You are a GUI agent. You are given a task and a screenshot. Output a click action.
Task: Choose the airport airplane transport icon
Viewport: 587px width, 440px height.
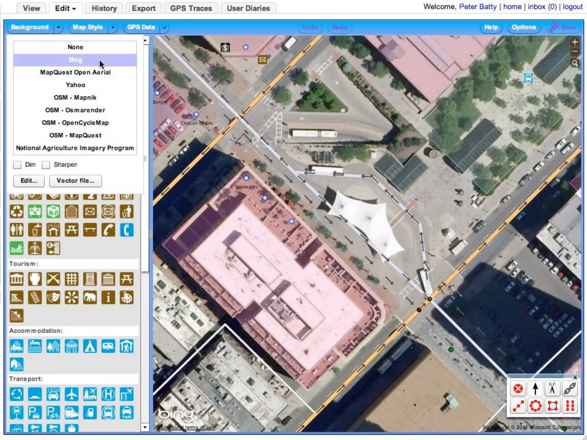(x=71, y=394)
